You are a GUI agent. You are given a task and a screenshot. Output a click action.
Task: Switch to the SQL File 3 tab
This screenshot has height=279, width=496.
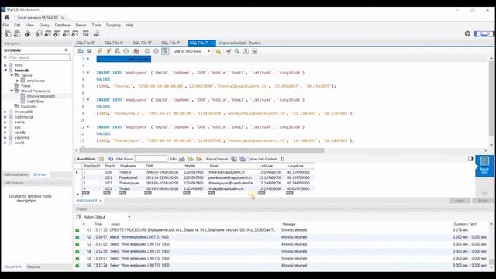coord(85,43)
